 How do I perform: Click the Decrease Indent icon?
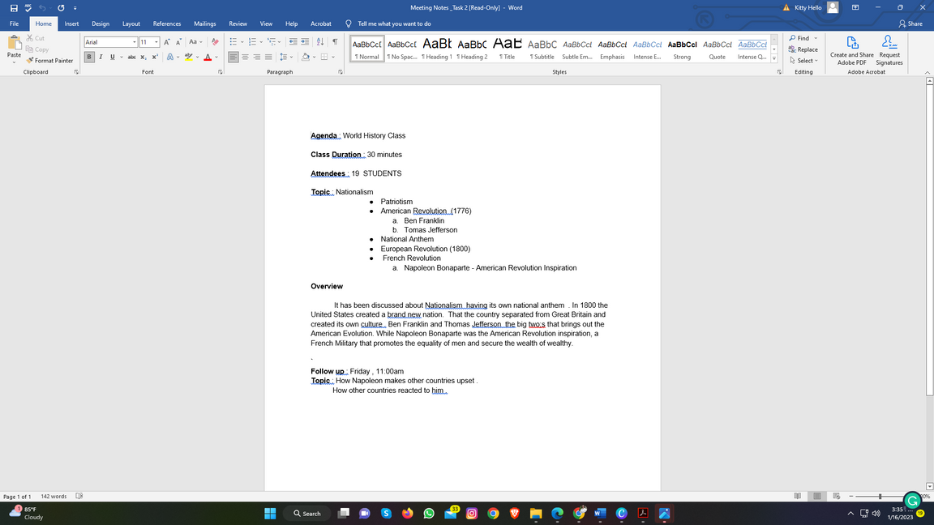(x=293, y=41)
